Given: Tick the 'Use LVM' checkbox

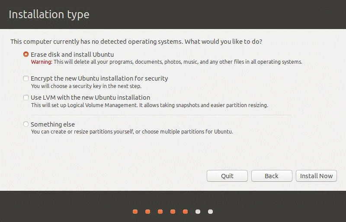Looking at the screenshot, I should tap(26, 98).
